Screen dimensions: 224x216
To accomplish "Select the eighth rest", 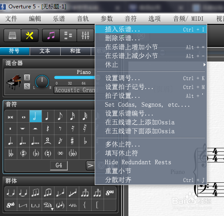I will click(x=60, y=128).
